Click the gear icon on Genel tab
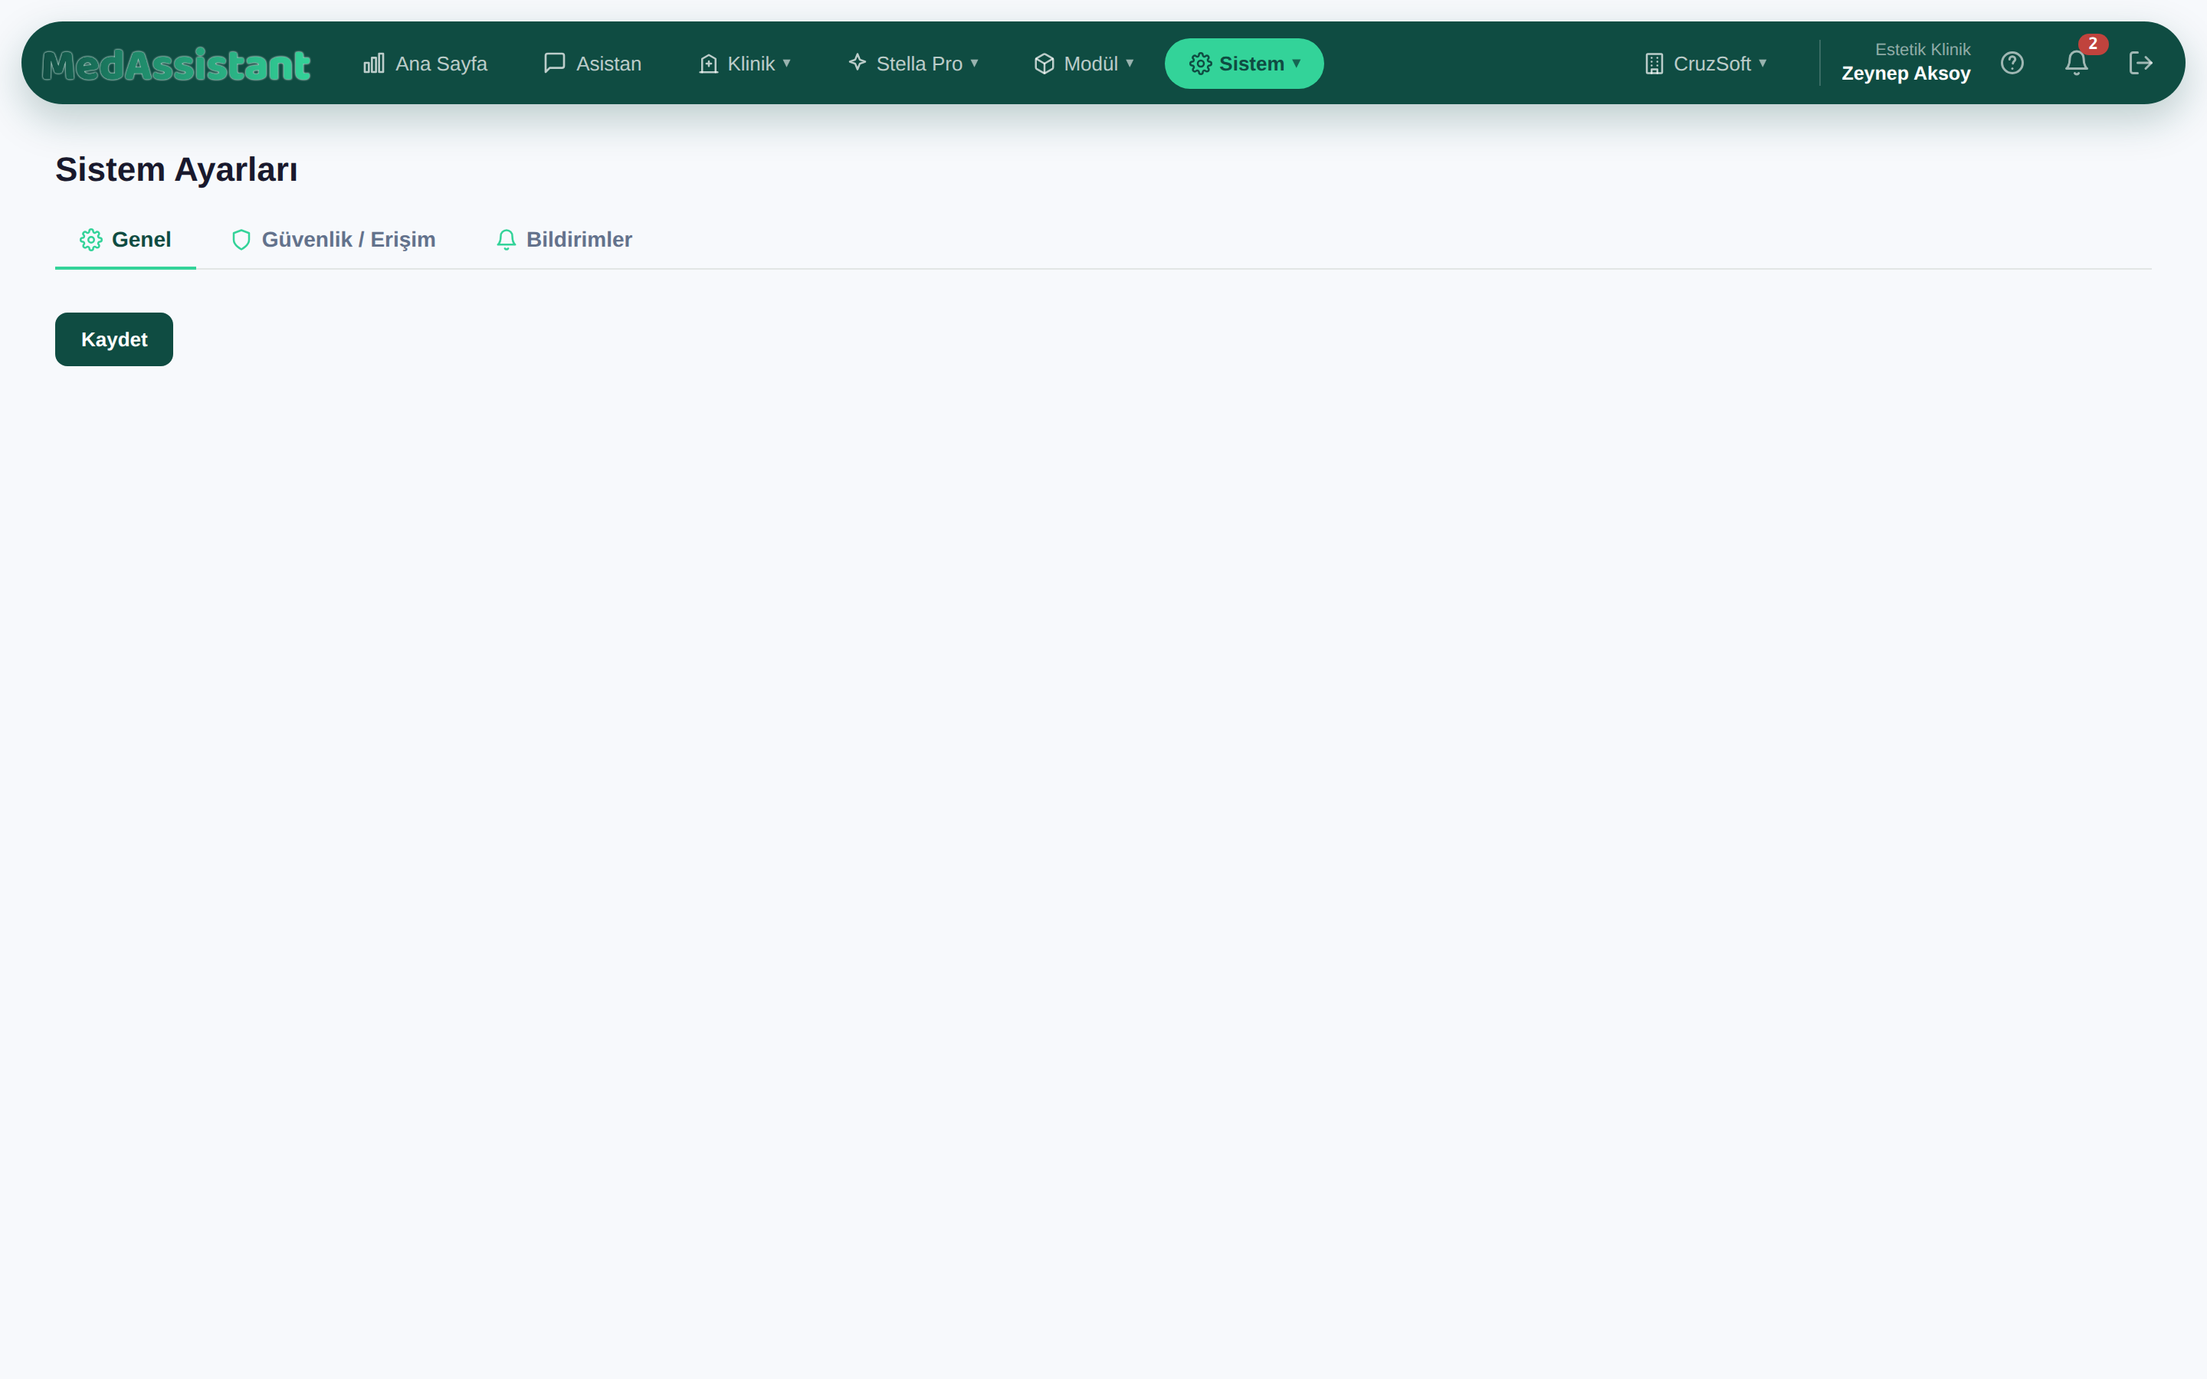This screenshot has height=1379, width=2207. tap(91, 240)
